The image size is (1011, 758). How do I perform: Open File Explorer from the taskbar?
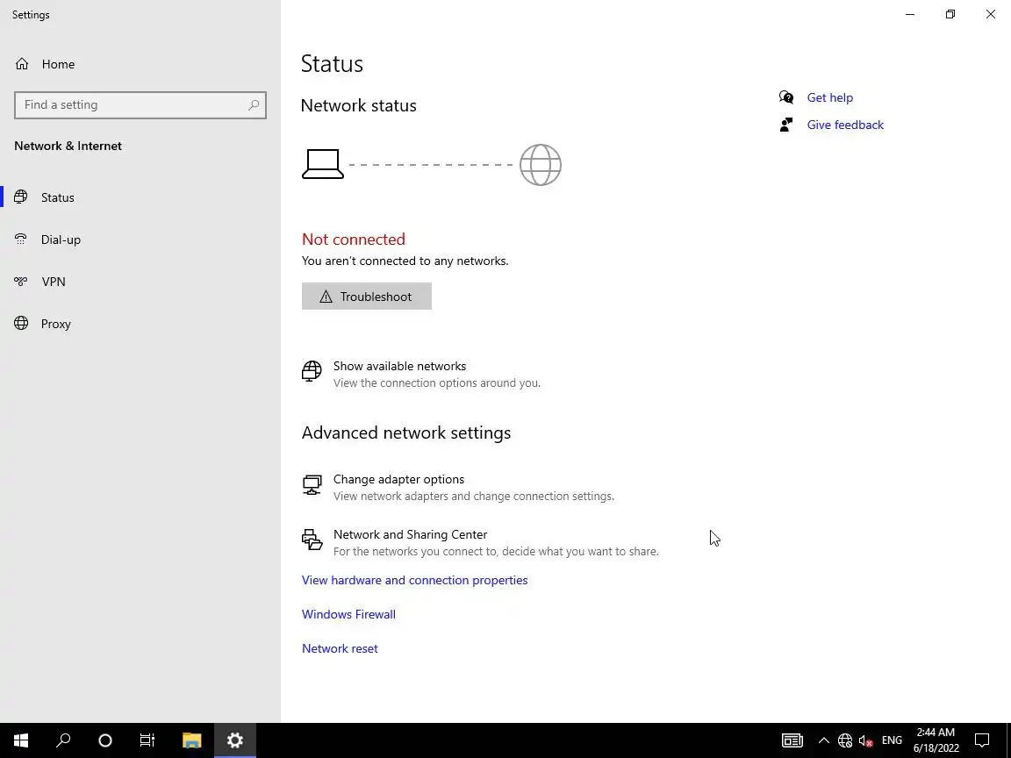(x=191, y=740)
